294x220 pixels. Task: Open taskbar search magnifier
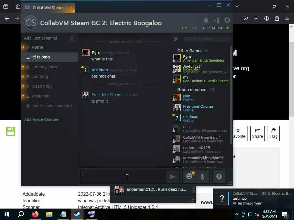click(21, 214)
